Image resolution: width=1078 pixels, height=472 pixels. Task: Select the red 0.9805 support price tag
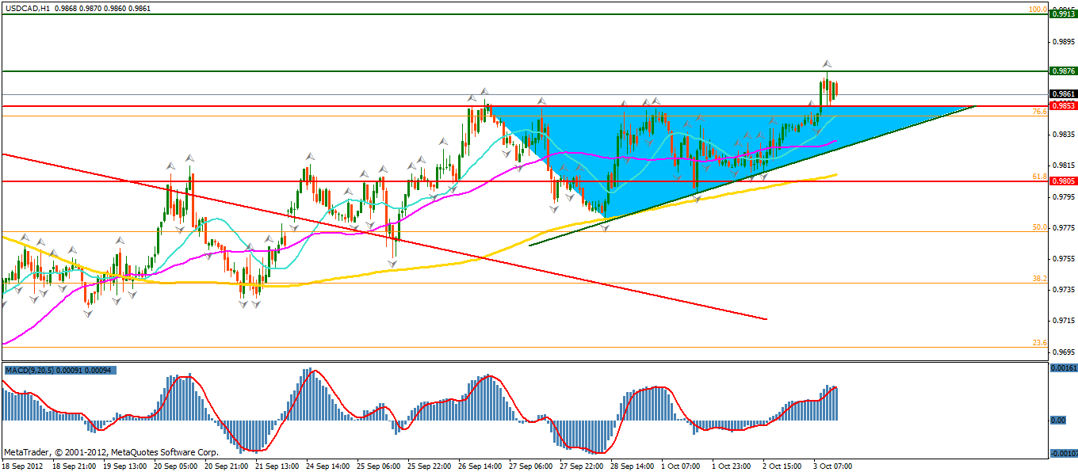(1062, 181)
